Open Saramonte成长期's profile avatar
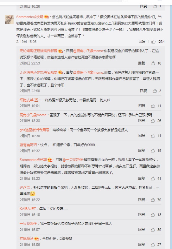 (9, 20)
